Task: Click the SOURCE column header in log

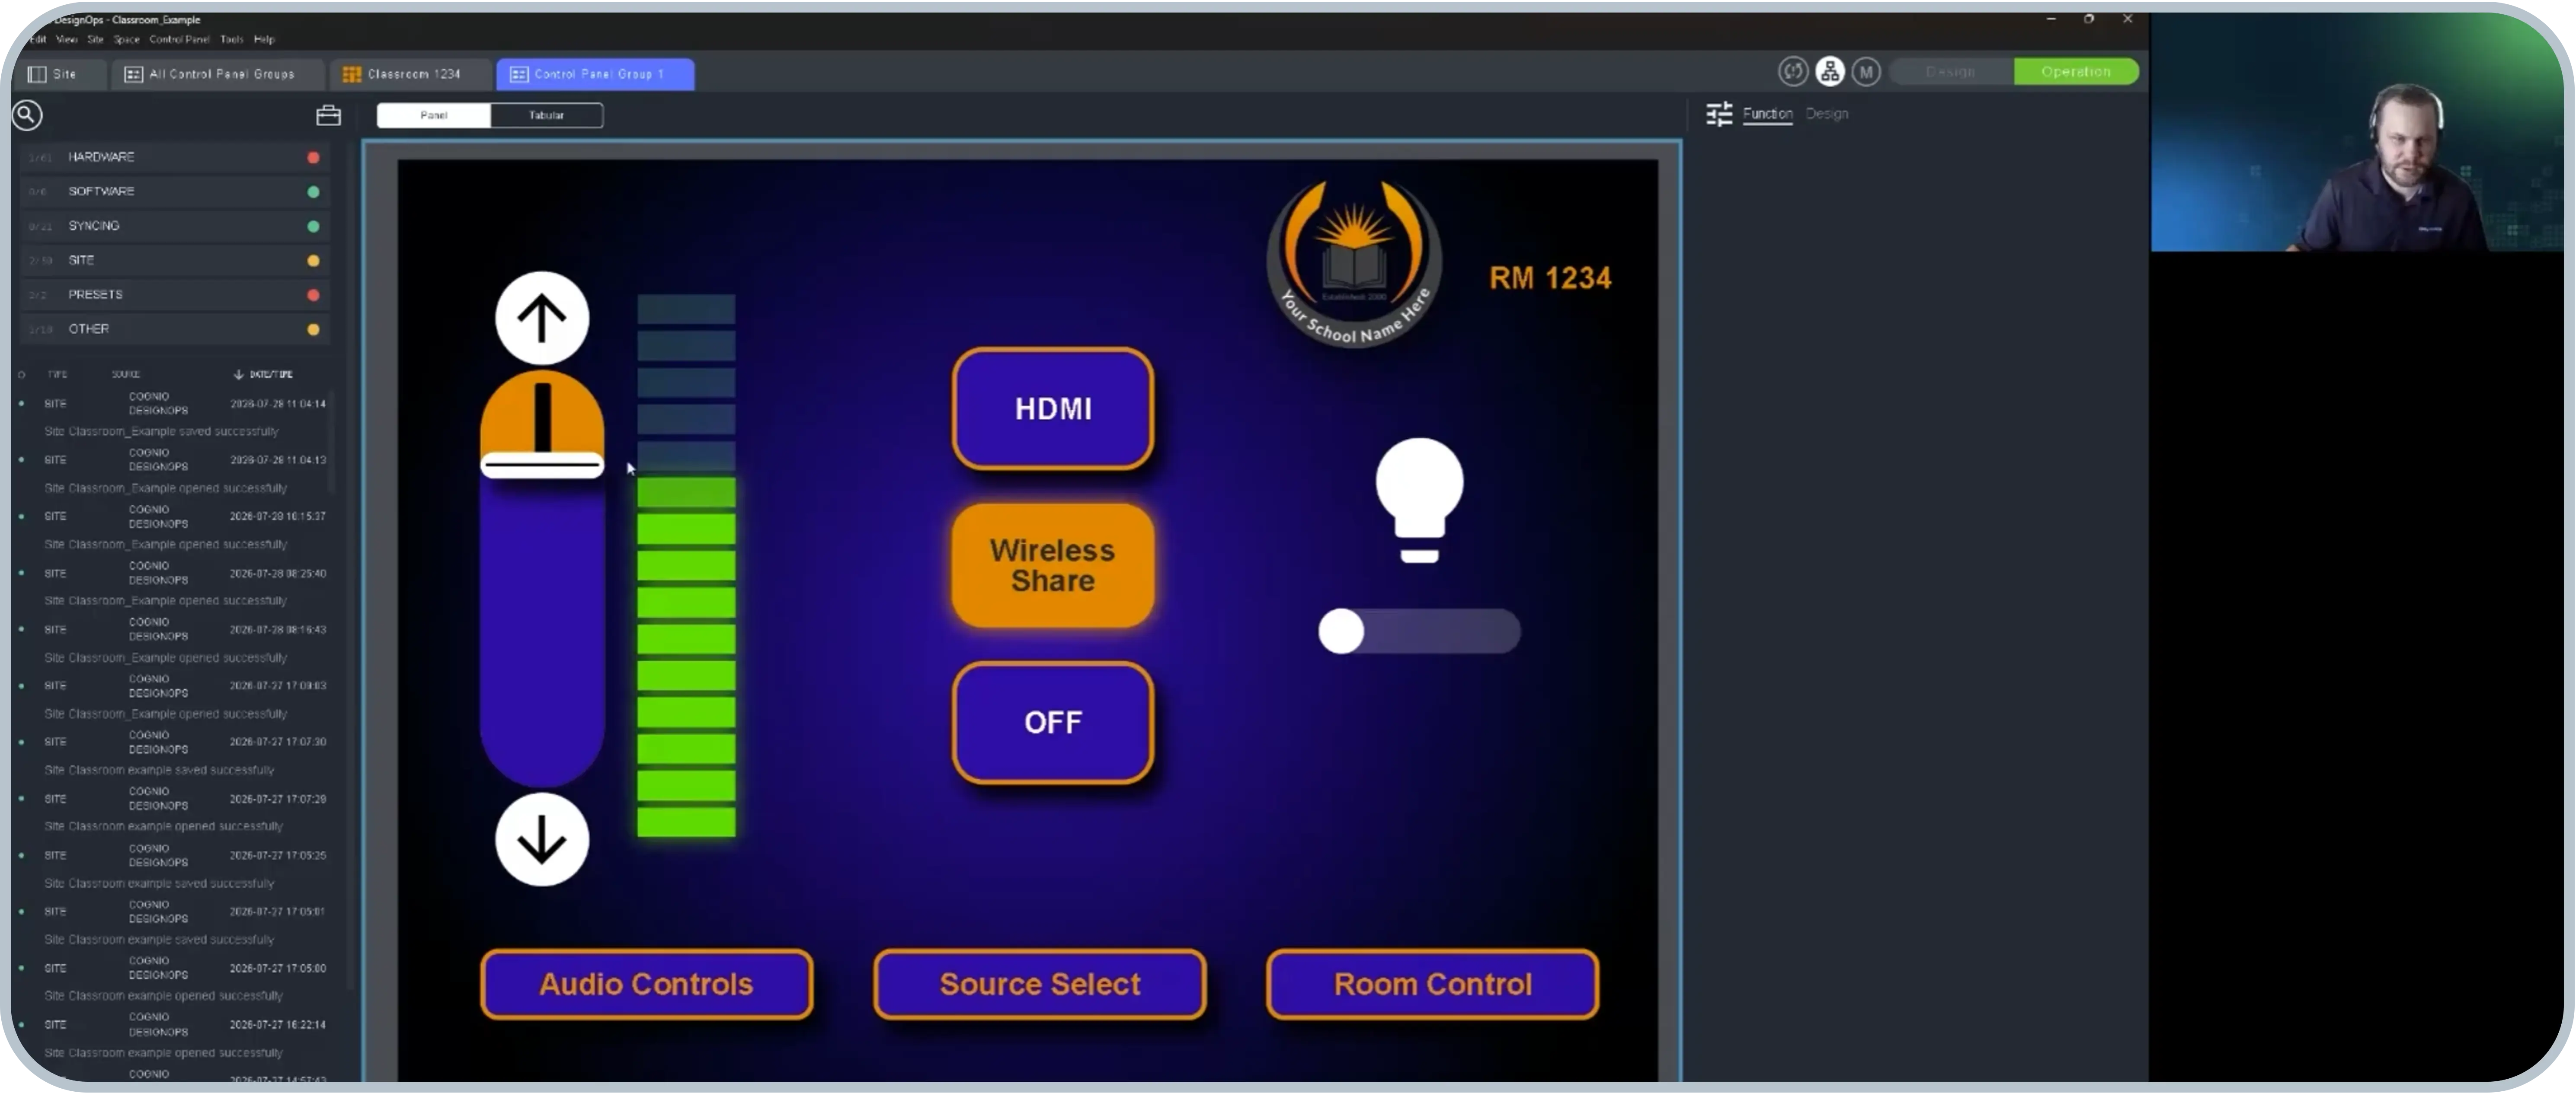Action: click(126, 375)
